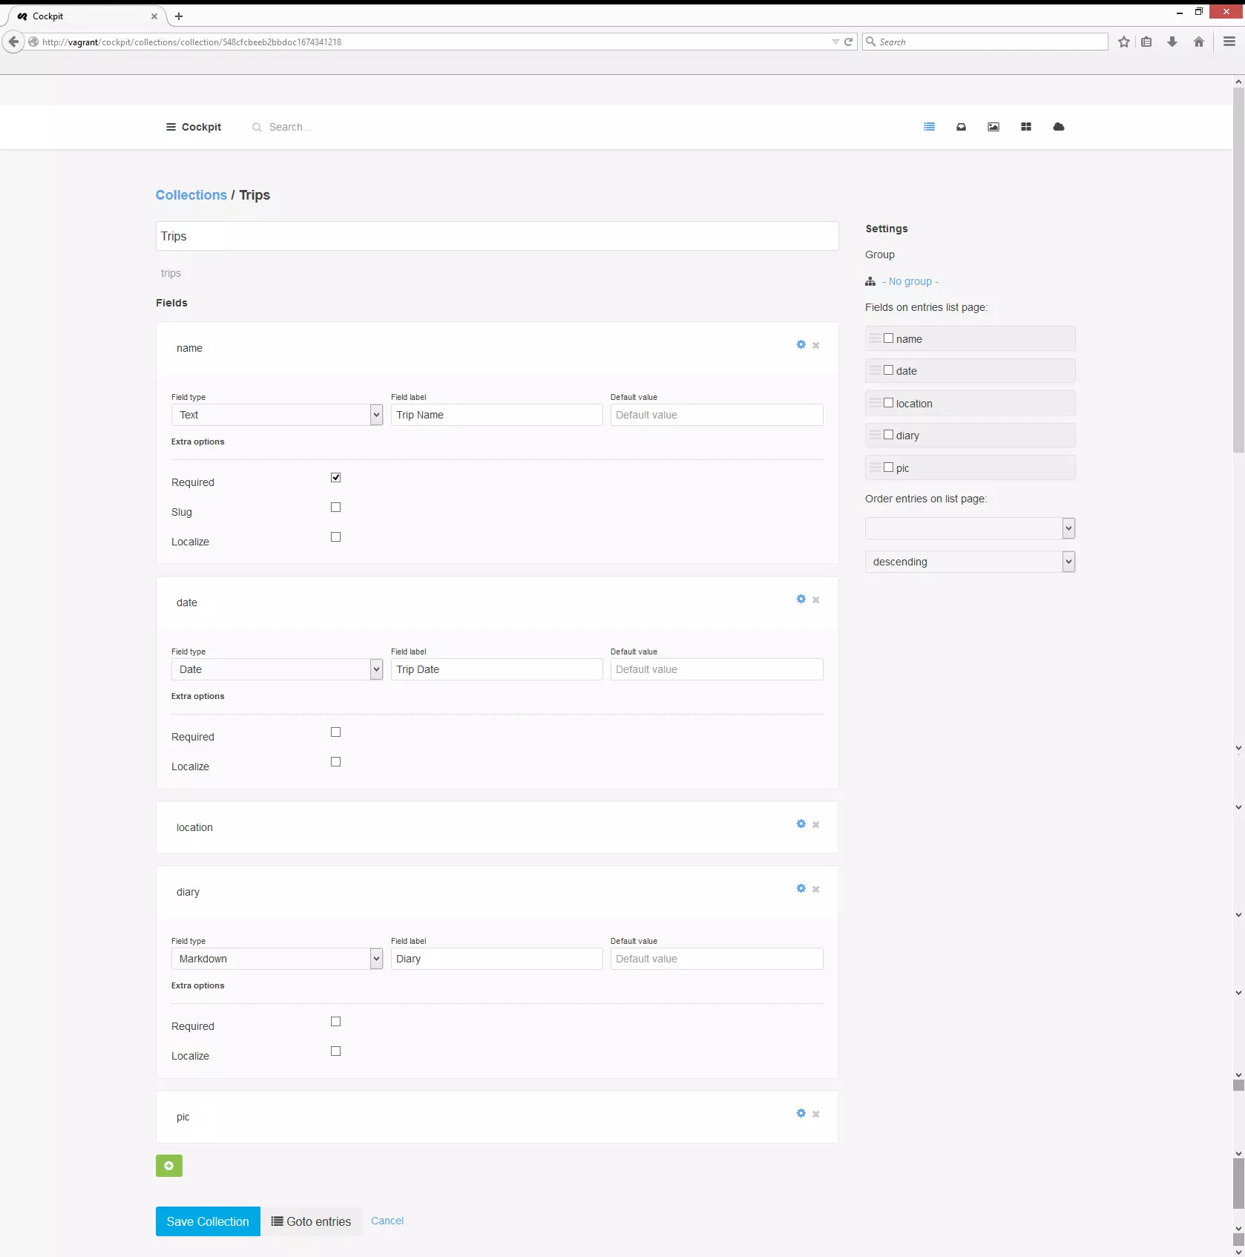Click the Save Collection button
This screenshot has width=1245, height=1257.
(207, 1221)
